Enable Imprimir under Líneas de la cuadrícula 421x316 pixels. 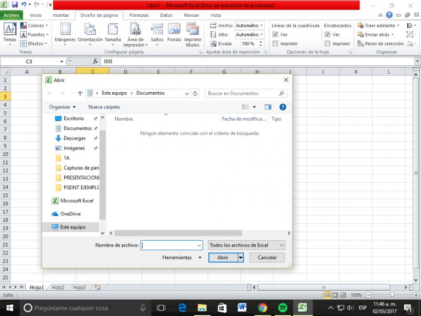tap(275, 44)
